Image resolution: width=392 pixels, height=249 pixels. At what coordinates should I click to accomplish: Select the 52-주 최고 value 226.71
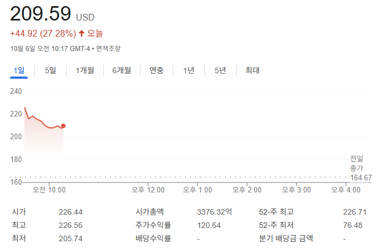click(355, 212)
